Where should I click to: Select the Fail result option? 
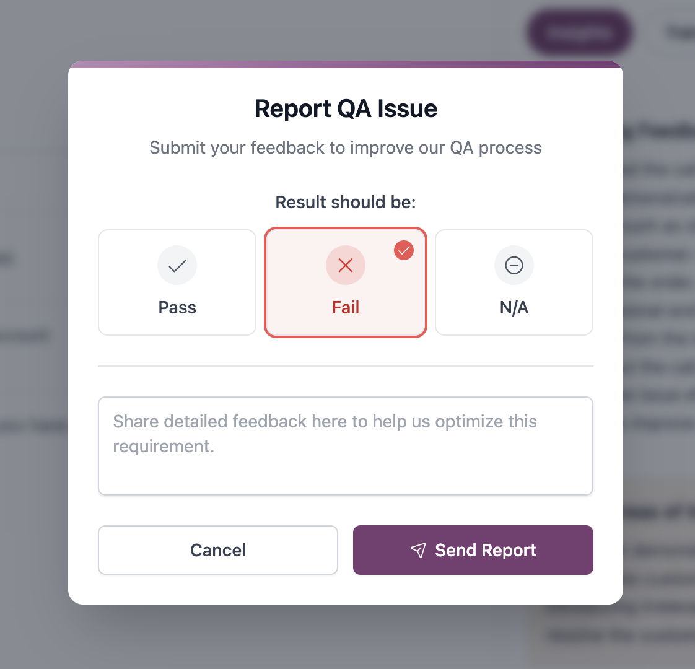coord(345,282)
